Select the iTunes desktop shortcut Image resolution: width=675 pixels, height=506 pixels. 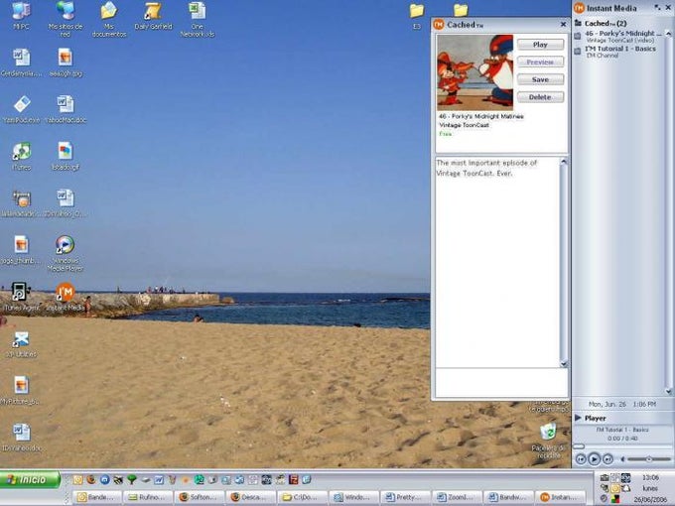(x=22, y=157)
